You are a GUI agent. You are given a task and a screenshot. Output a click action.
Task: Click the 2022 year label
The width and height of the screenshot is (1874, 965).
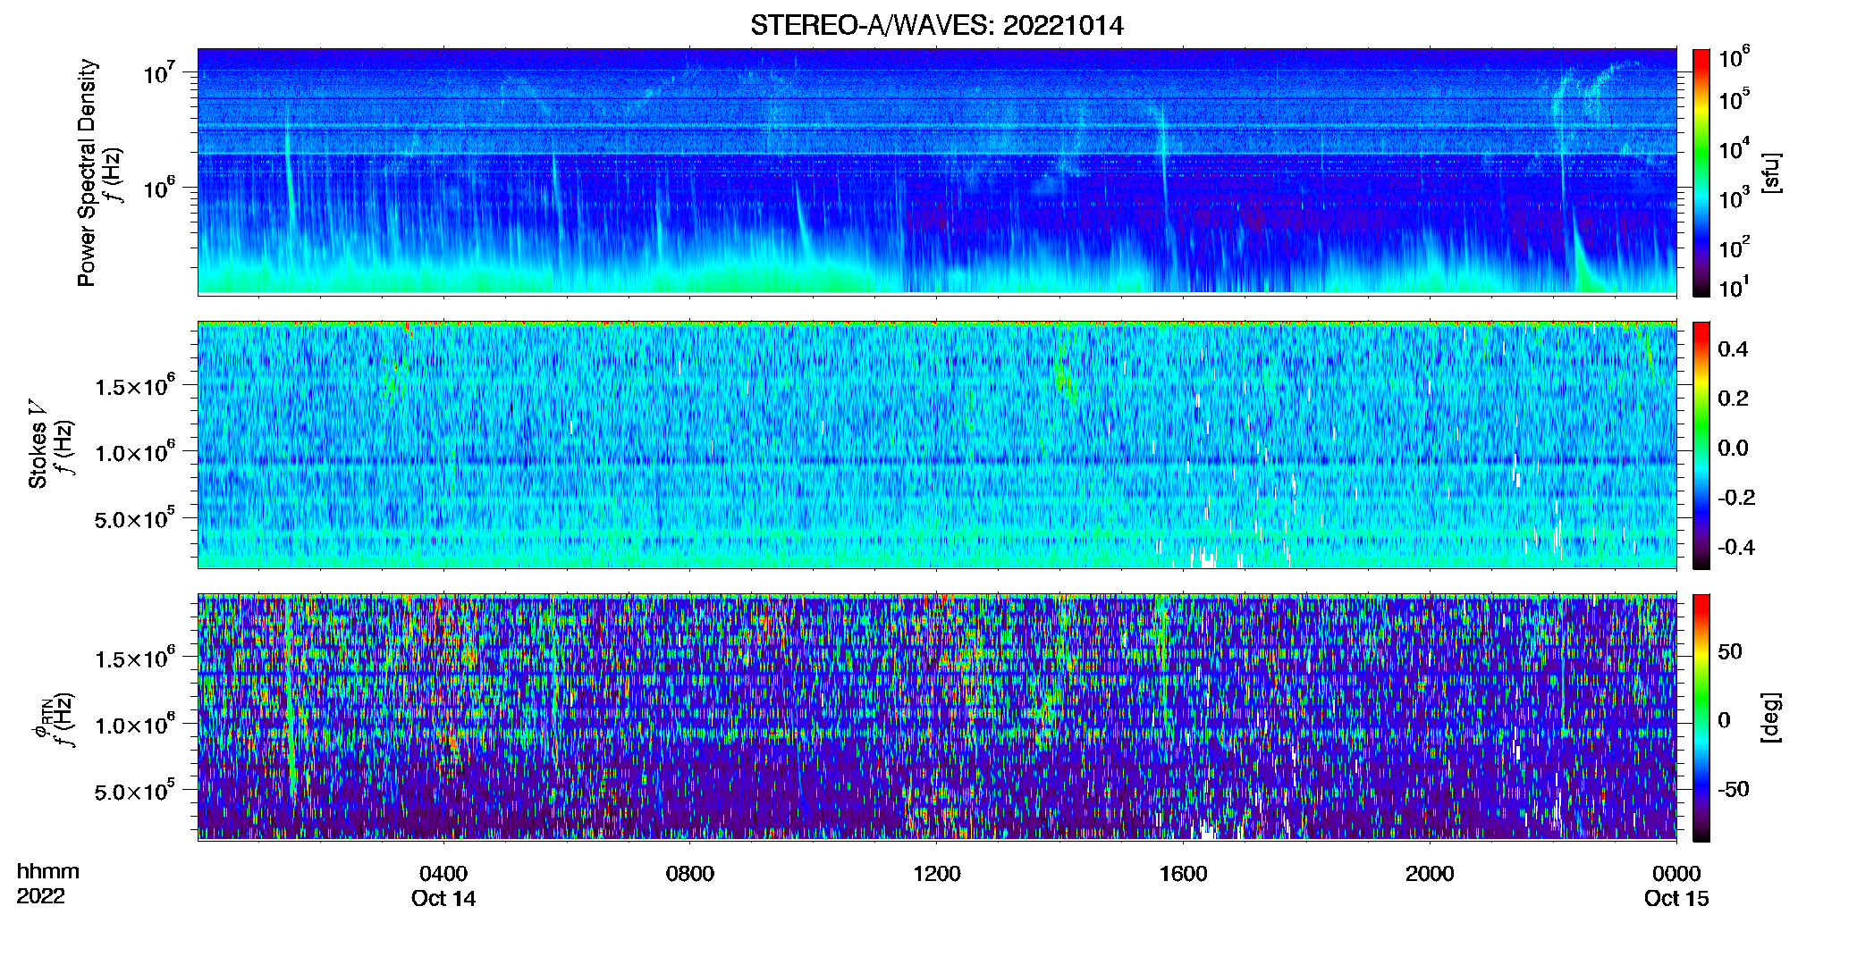40,896
